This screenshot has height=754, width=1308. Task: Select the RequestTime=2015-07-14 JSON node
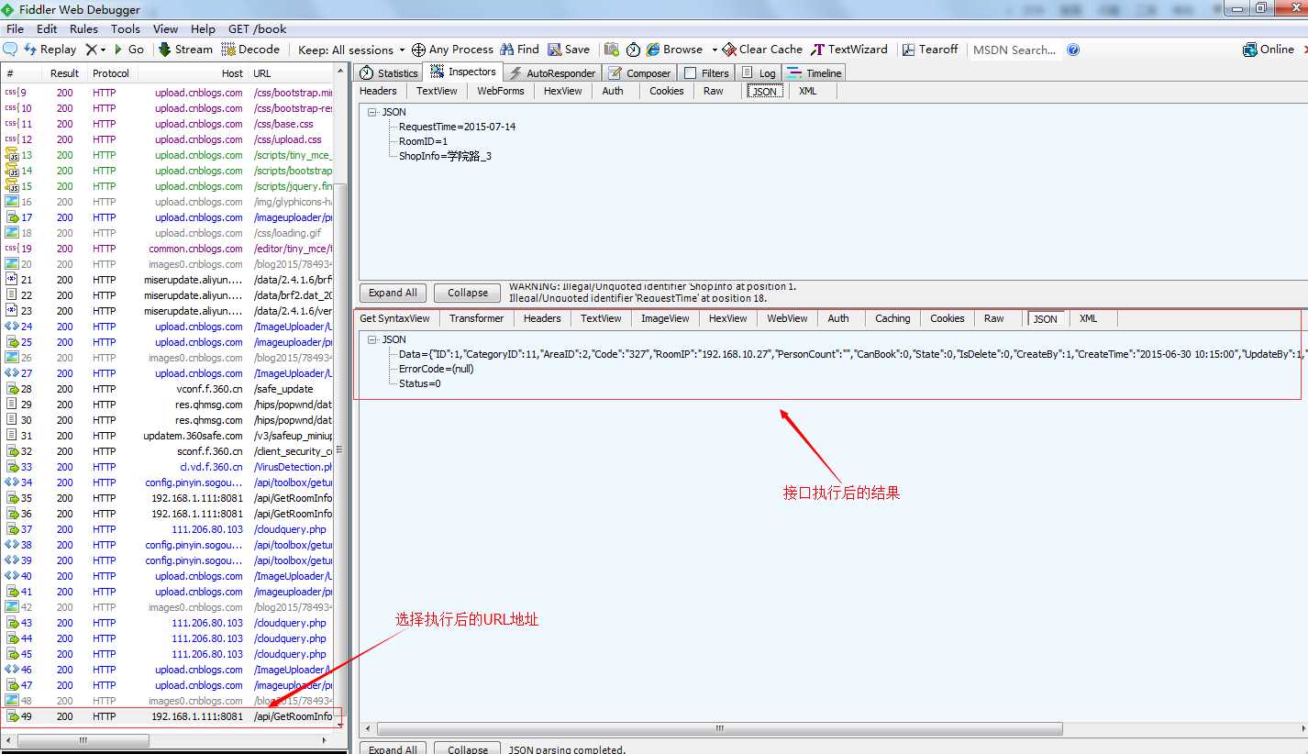(457, 127)
